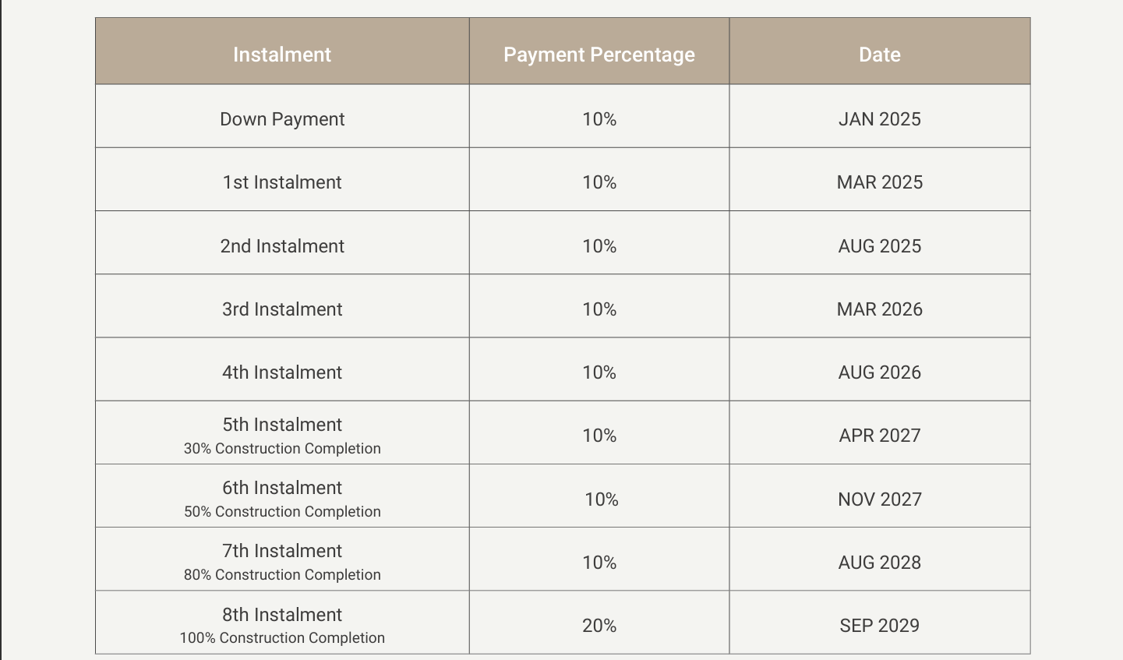1123x660 pixels.
Task: Select the MAR 2026 date cell
Action: [879, 309]
